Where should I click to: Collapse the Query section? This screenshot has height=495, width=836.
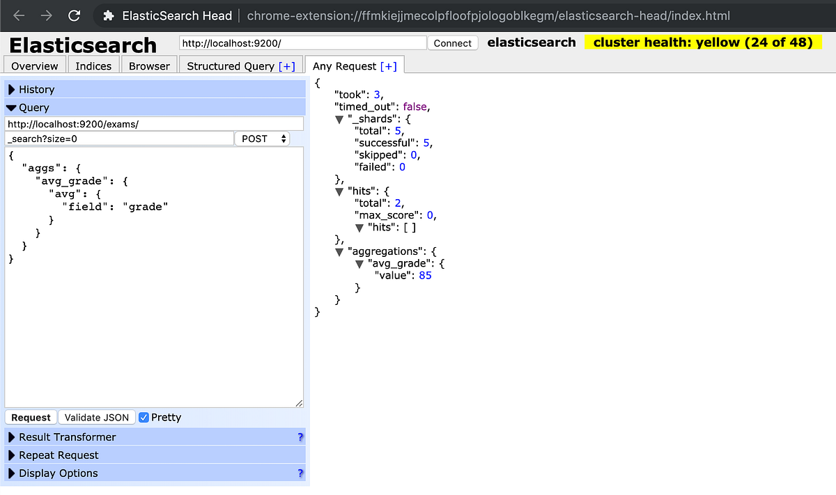(12, 107)
